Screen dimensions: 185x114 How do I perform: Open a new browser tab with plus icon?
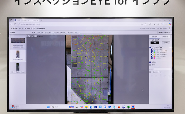[42, 20]
